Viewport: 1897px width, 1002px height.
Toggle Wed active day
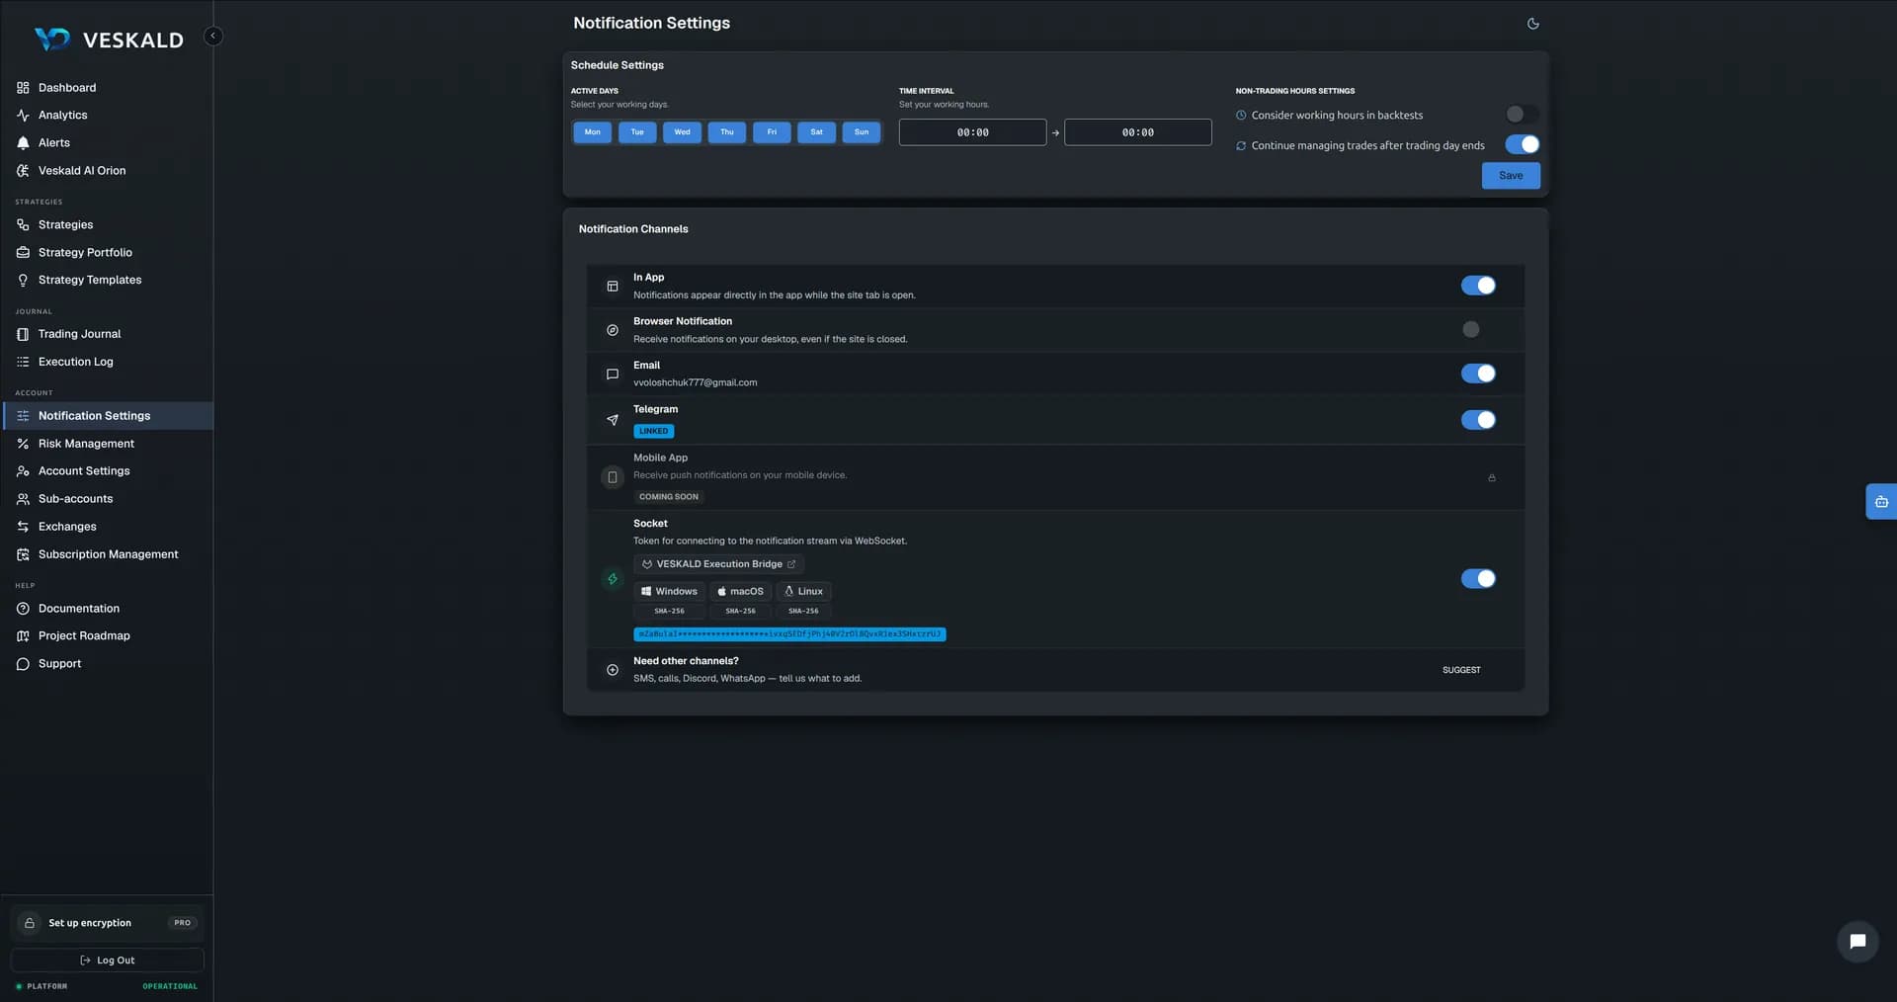click(x=682, y=132)
